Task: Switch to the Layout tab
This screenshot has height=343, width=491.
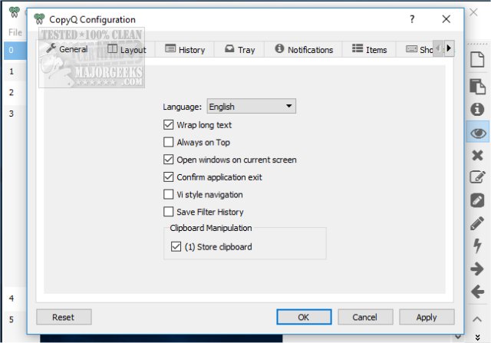Action: point(127,49)
